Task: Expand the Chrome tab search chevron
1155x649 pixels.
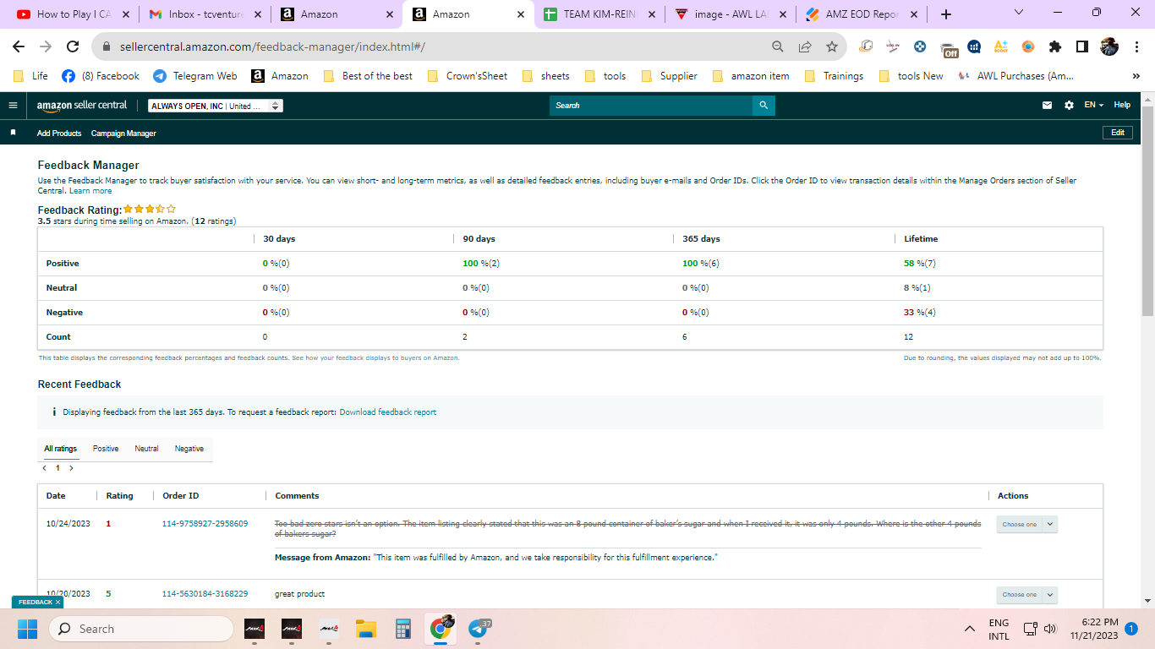Action: point(1019,13)
